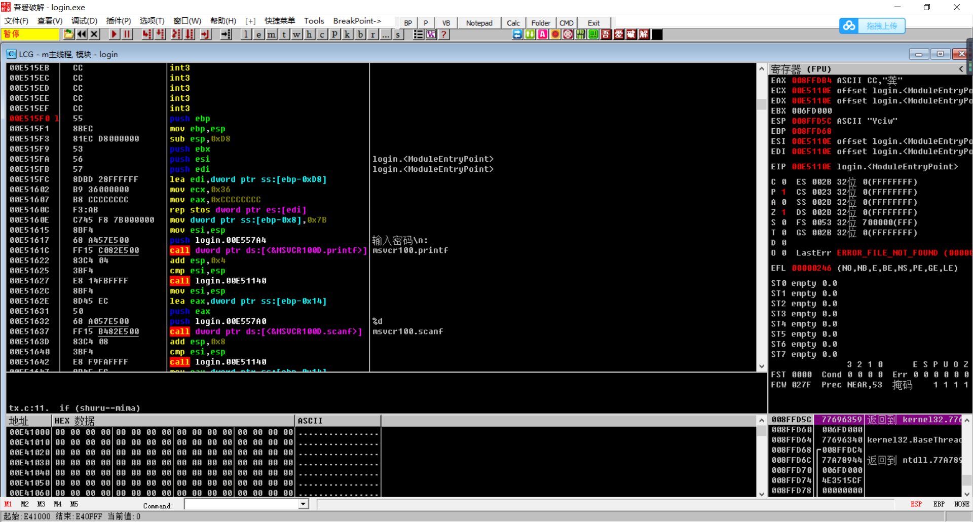Launch Notepad from quick bar

tap(479, 23)
